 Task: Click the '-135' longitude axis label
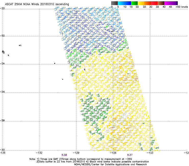(3, 153)
